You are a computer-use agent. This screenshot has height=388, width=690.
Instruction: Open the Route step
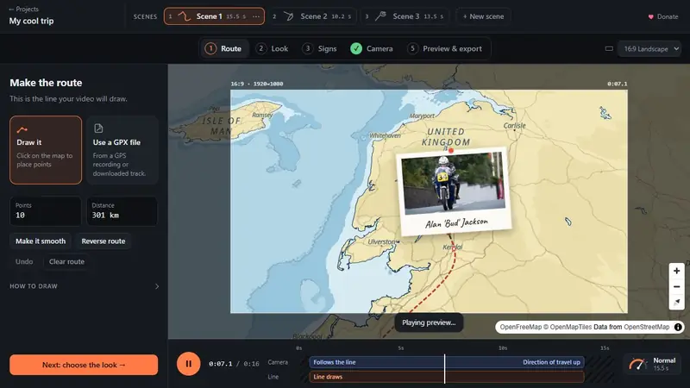coord(225,48)
